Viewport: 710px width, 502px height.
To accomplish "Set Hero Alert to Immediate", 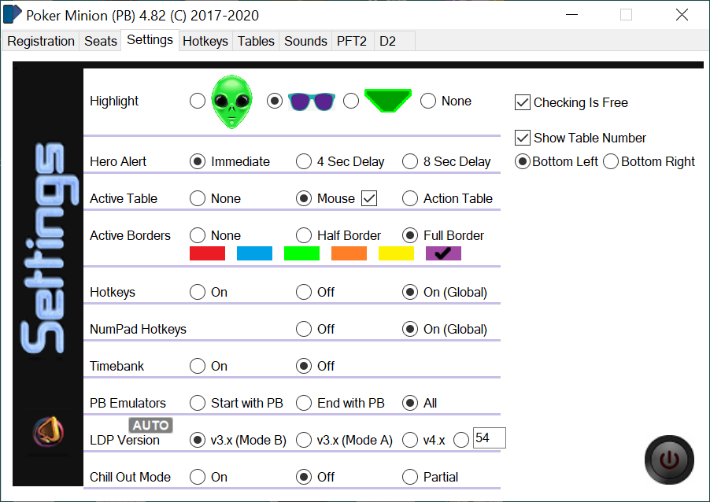I will click(x=198, y=161).
